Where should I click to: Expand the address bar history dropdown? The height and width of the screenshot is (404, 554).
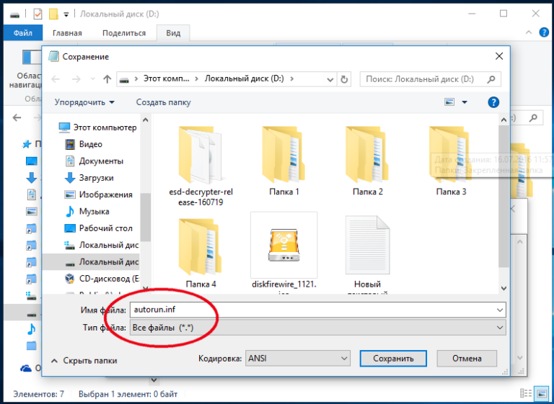point(330,79)
